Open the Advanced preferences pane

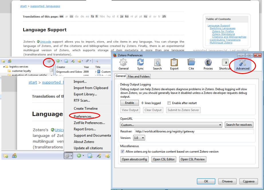click(243, 64)
